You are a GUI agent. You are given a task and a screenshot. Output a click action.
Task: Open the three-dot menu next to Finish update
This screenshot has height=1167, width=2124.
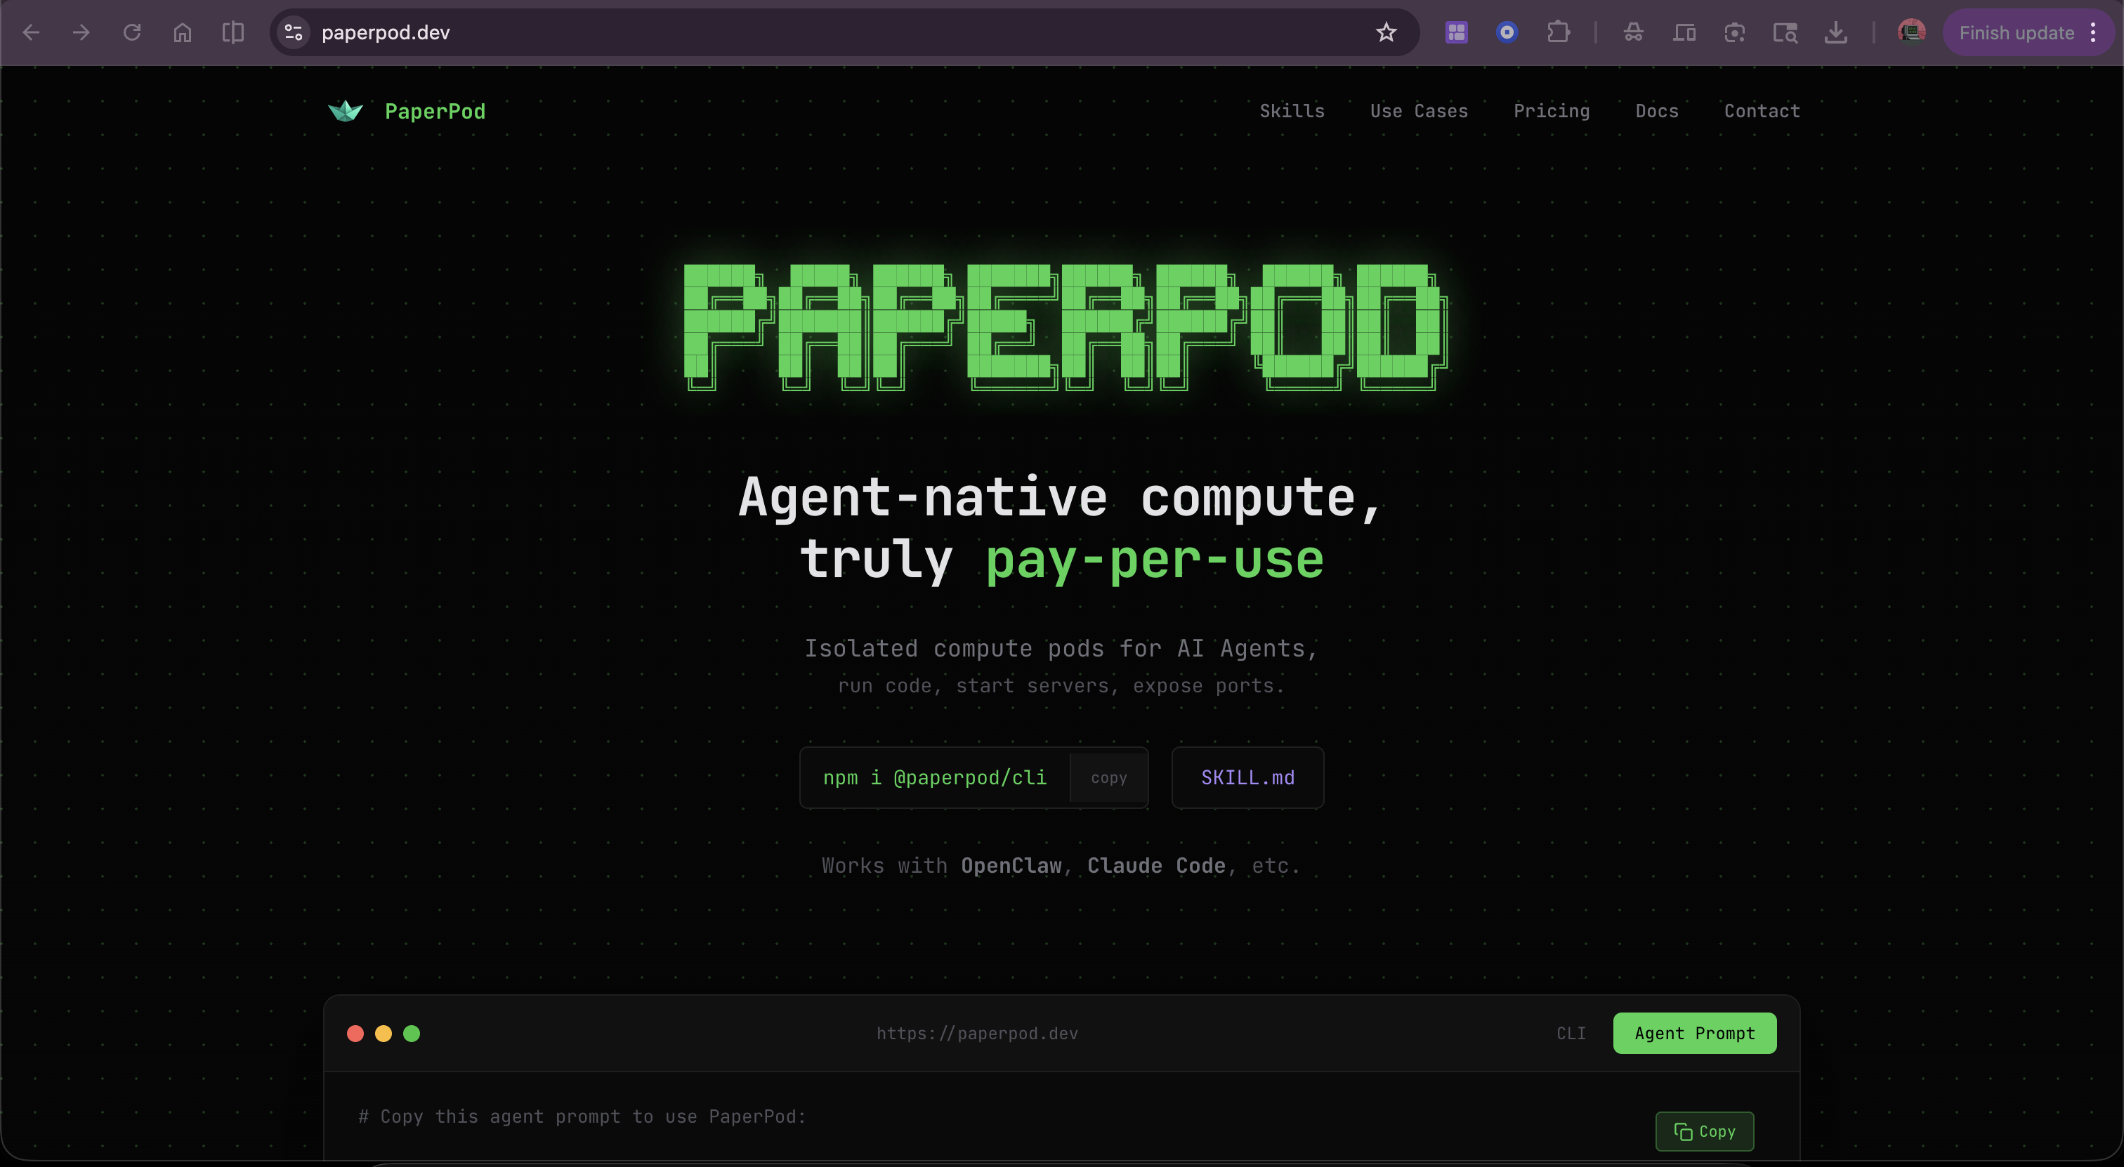[2095, 32]
